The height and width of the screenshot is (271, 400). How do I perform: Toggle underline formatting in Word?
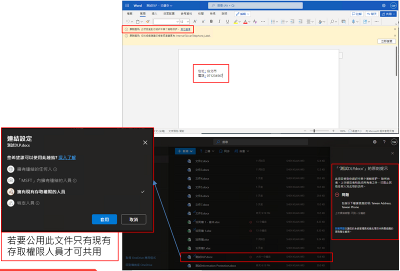coord(227,21)
